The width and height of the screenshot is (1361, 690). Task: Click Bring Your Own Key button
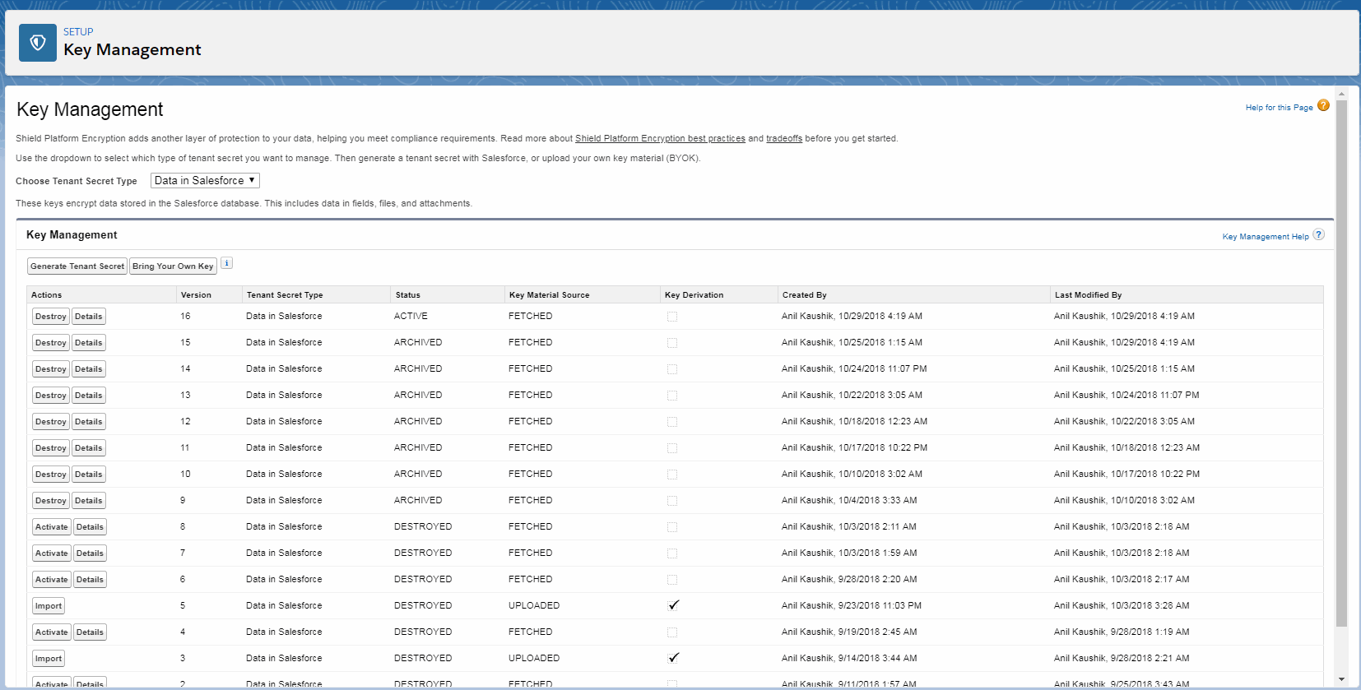[173, 266]
